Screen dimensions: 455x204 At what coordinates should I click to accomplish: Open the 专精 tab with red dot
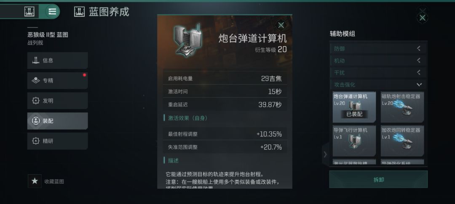(57, 81)
